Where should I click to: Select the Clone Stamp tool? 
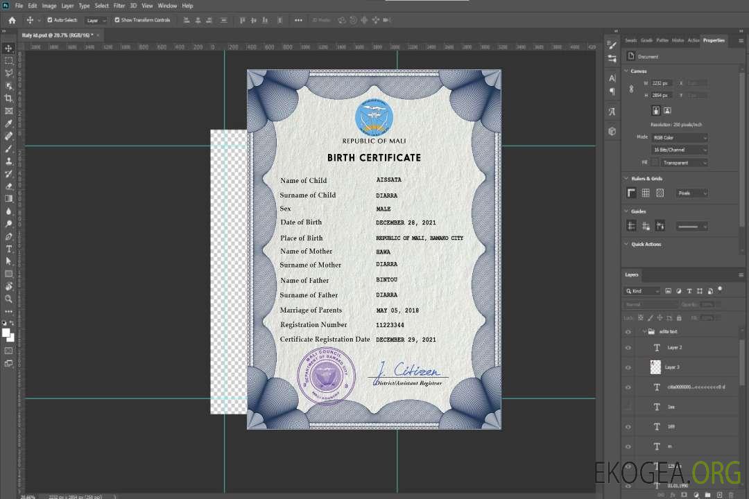pyautogui.click(x=9, y=161)
